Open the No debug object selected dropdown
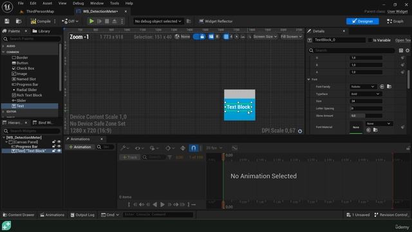 [158, 21]
